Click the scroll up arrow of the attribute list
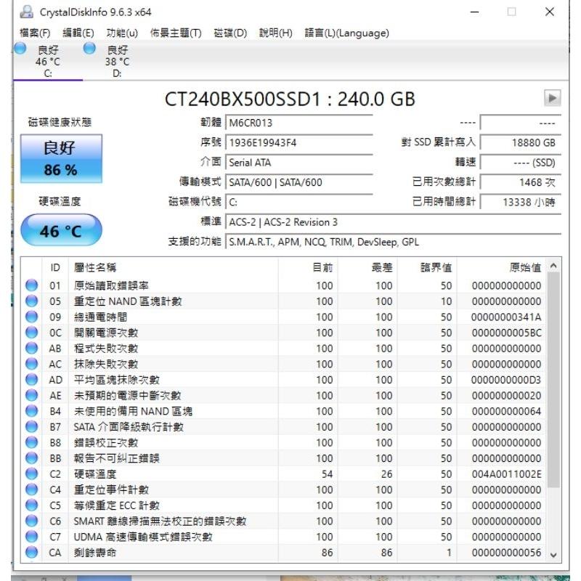This screenshot has height=581, width=581. click(553, 266)
